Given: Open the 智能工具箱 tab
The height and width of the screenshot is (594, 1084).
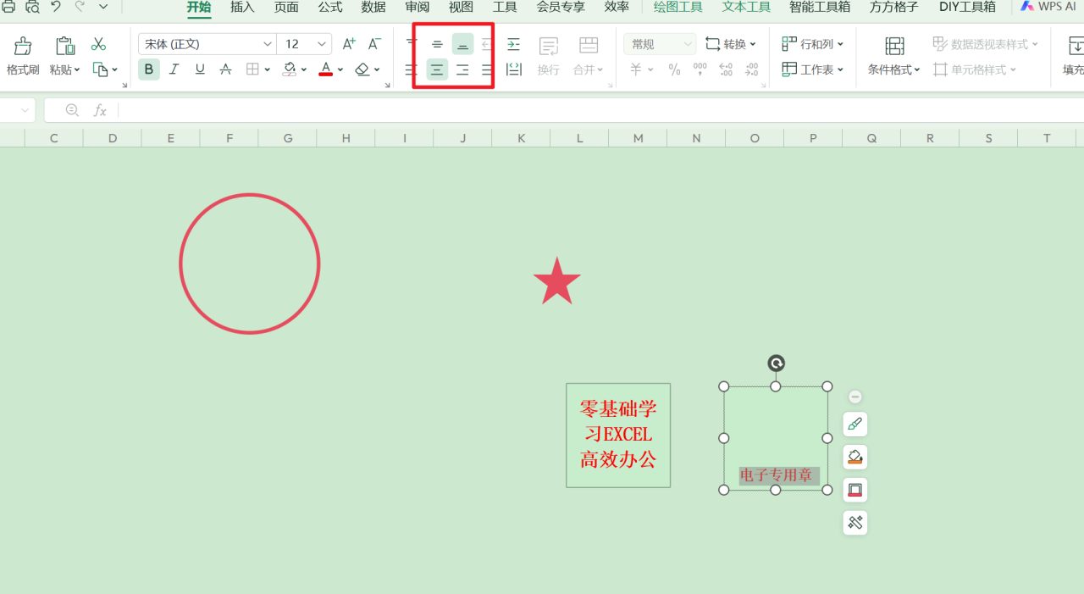Looking at the screenshot, I should coord(820,7).
